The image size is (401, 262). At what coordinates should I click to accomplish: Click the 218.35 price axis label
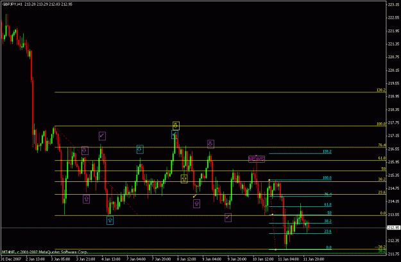pyautogui.click(x=393, y=110)
